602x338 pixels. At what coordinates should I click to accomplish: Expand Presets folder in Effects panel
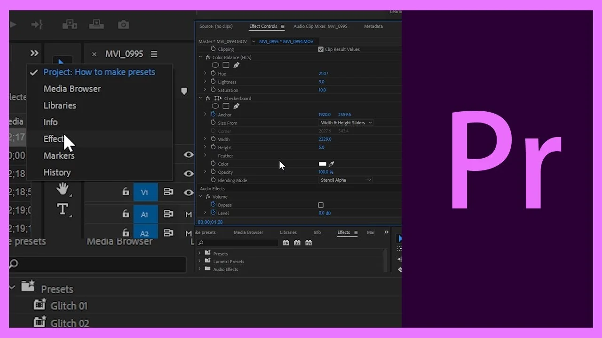click(x=199, y=253)
